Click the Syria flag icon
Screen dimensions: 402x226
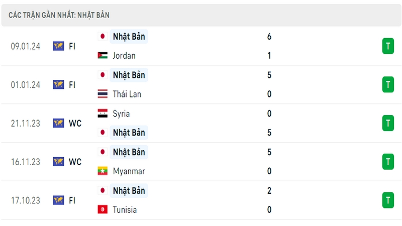coord(103,114)
